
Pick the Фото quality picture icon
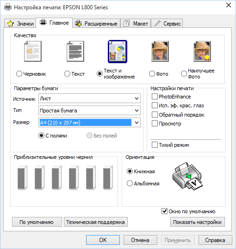pos(160,51)
